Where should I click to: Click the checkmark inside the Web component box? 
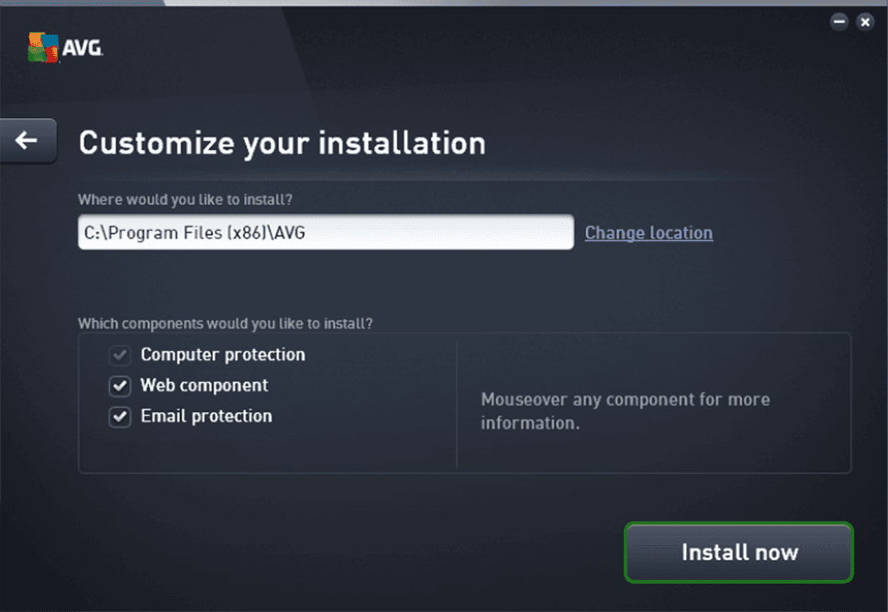tap(119, 386)
